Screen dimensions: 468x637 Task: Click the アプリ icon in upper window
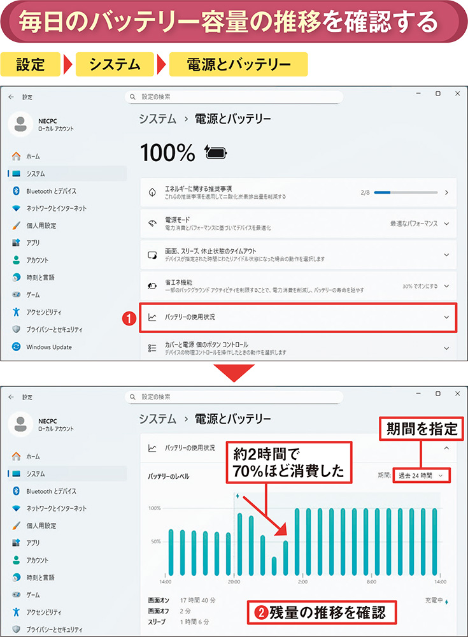click(x=17, y=243)
